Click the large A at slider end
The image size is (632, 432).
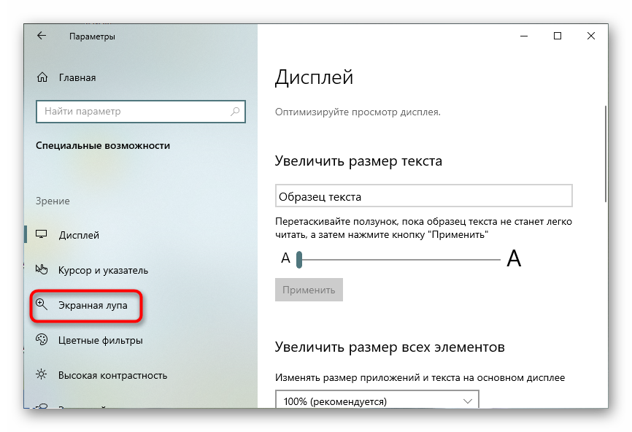tap(514, 258)
